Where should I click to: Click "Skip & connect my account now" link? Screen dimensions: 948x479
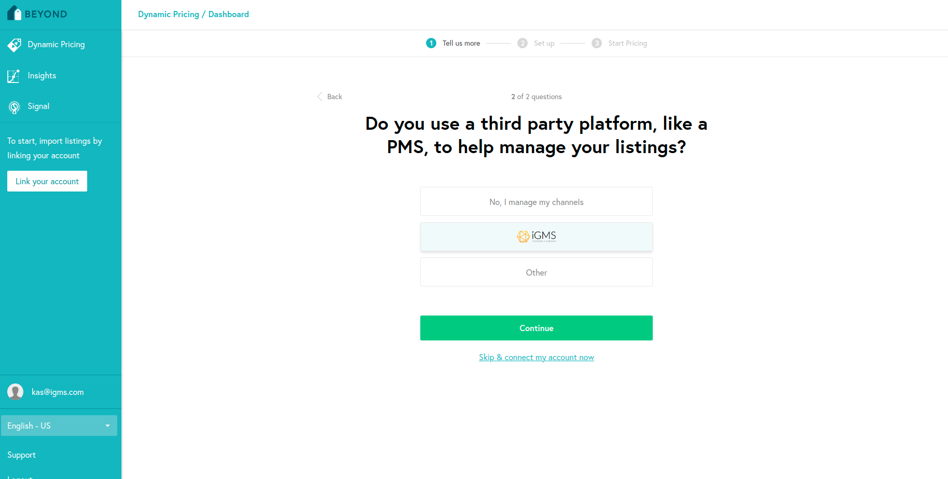[x=536, y=357]
